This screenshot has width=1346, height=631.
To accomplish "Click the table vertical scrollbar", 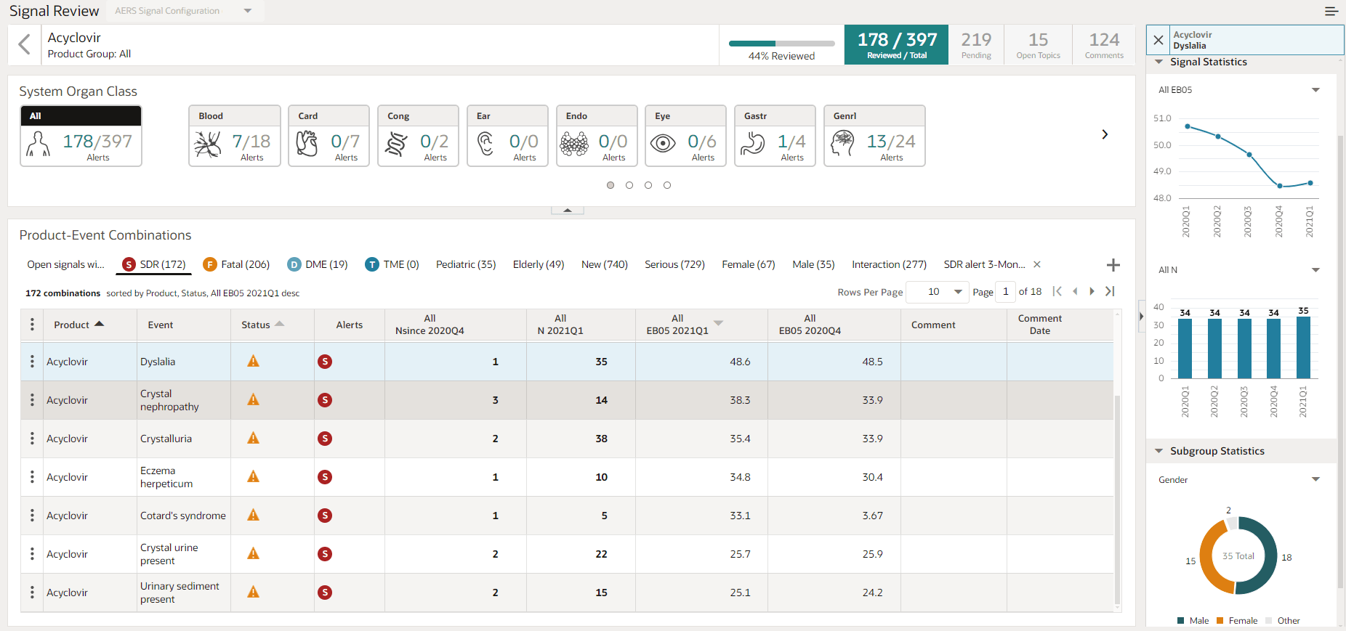I will 1118,500.
